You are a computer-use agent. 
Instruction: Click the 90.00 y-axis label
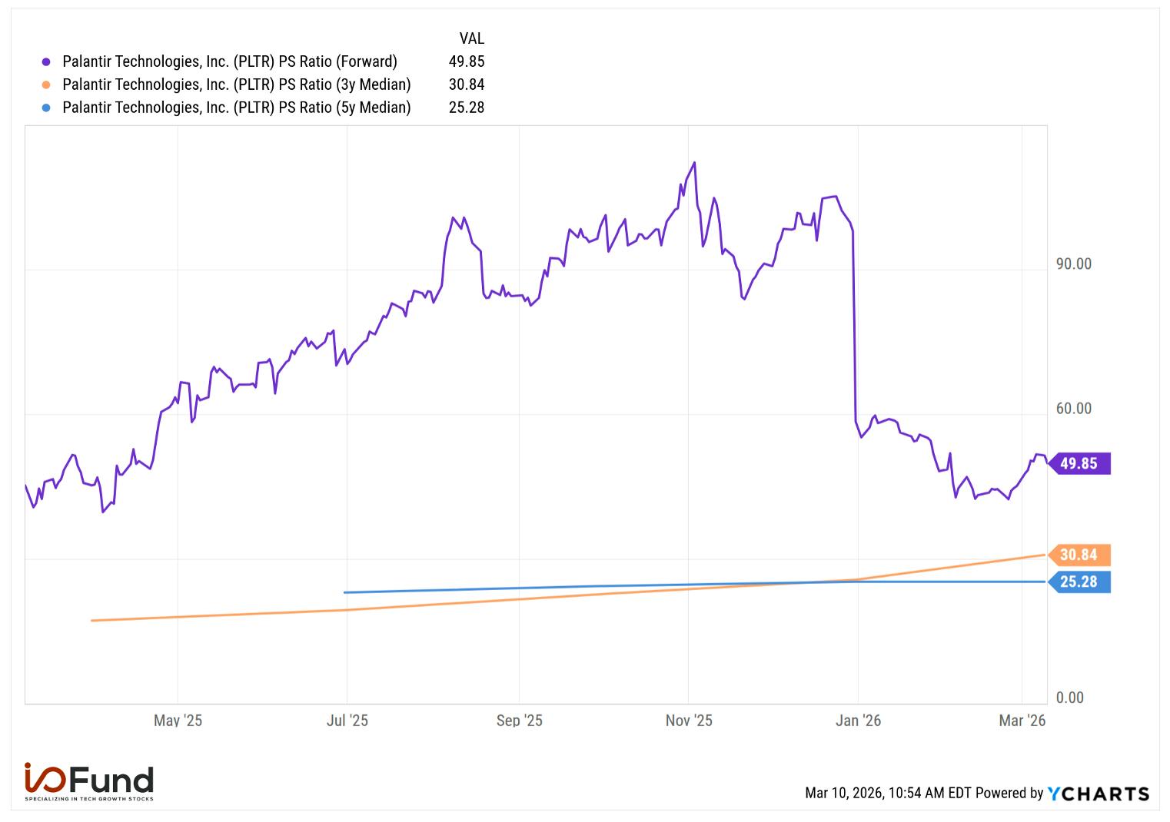tap(1073, 264)
